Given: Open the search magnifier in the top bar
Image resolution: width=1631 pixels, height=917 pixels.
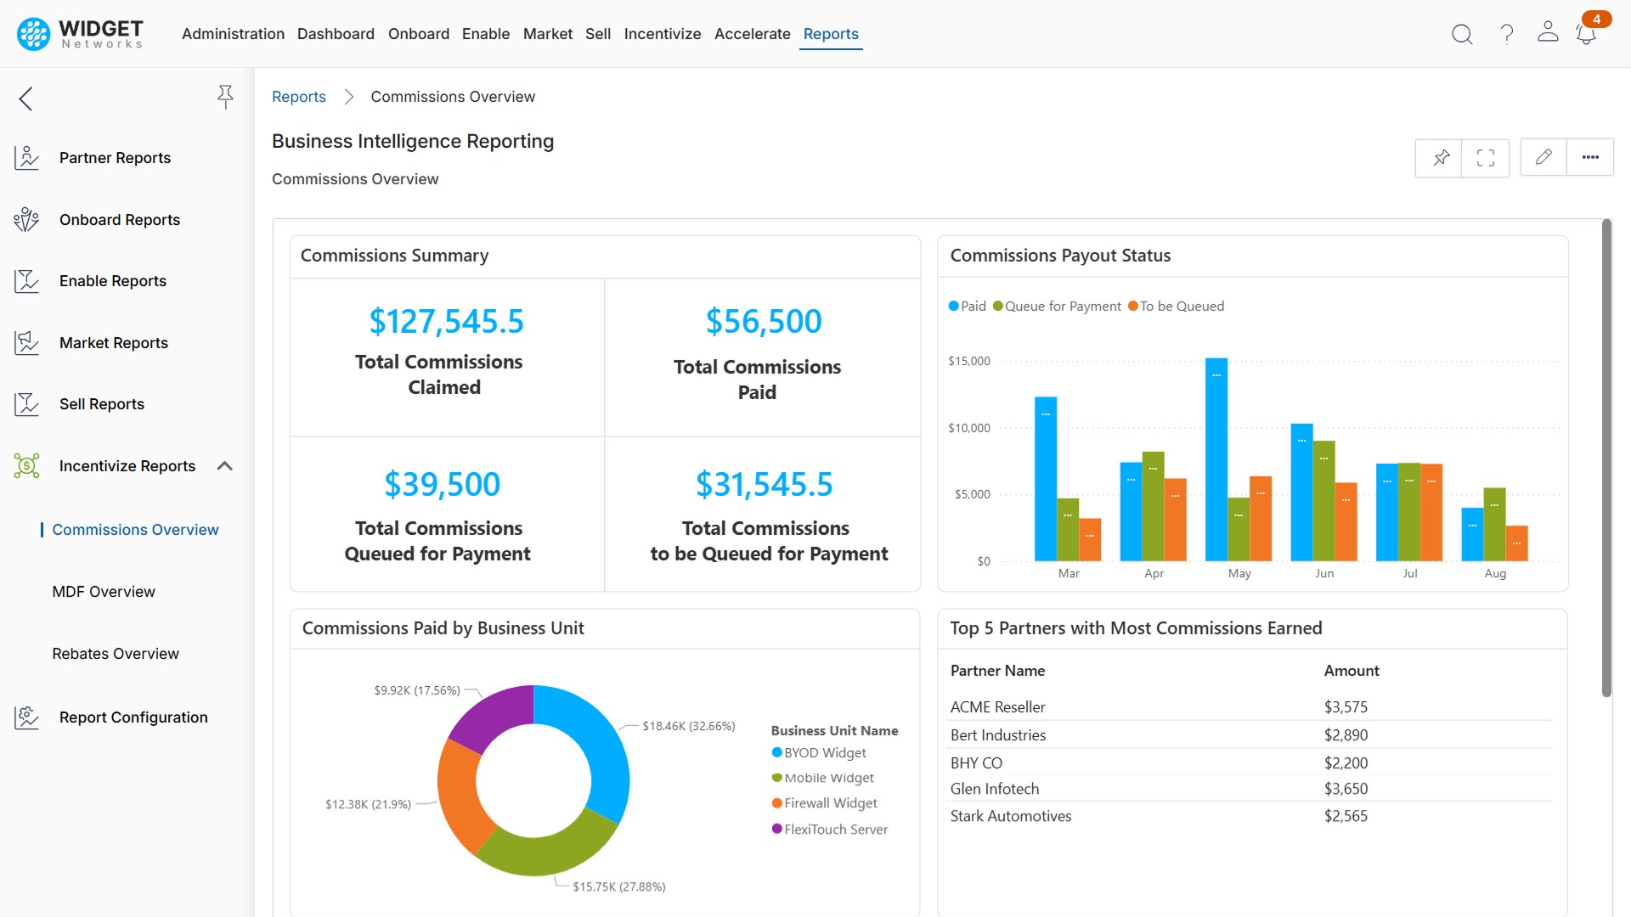Looking at the screenshot, I should [1462, 34].
